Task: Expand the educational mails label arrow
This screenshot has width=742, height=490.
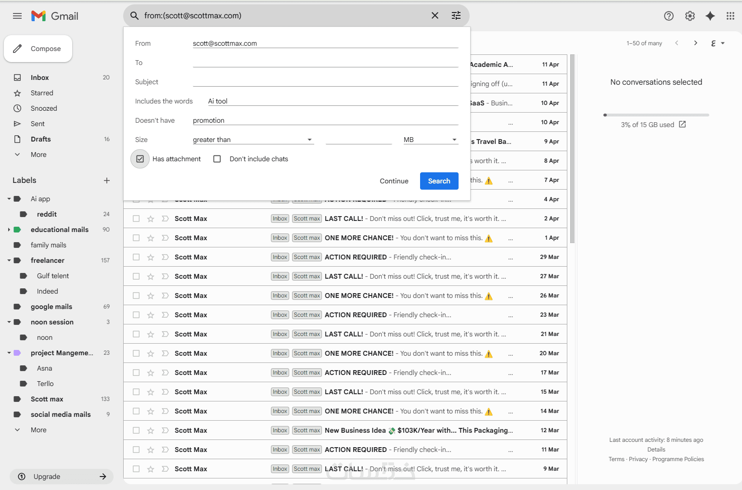Action: [x=9, y=230]
